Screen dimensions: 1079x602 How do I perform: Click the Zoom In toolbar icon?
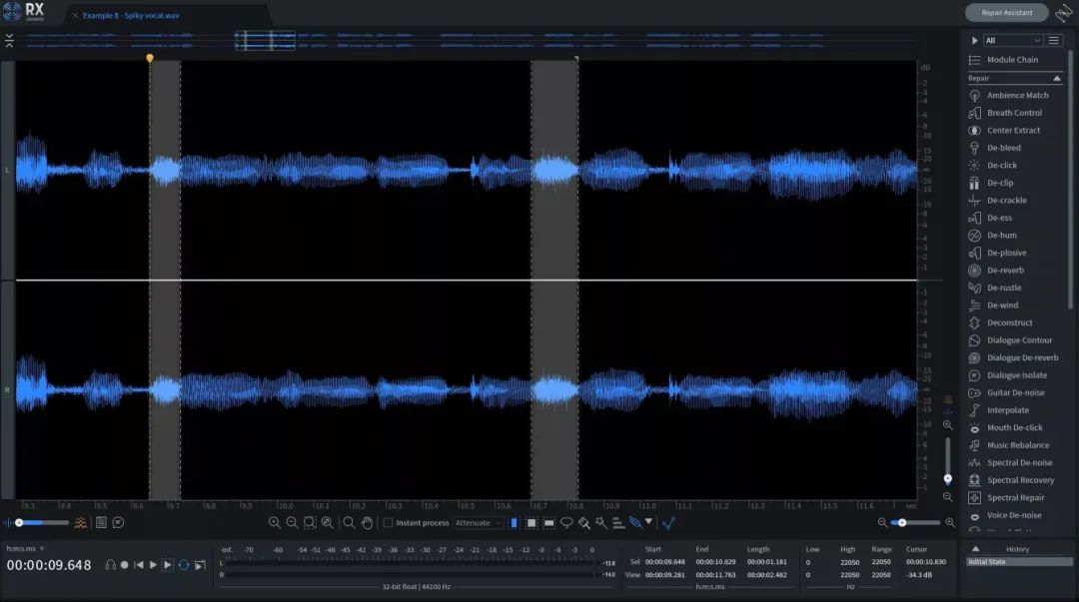coord(274,523)
